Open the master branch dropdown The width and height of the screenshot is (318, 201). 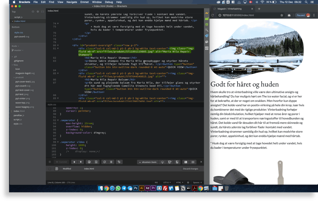(x=17, y=50)
